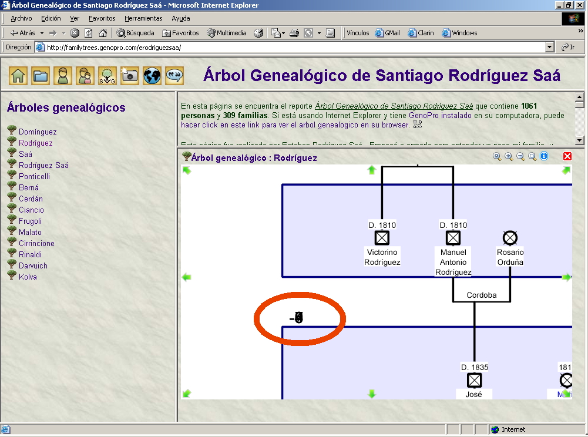The image size is (588, 437).
Task: Open the Herramientas menu
Action: 143,18
